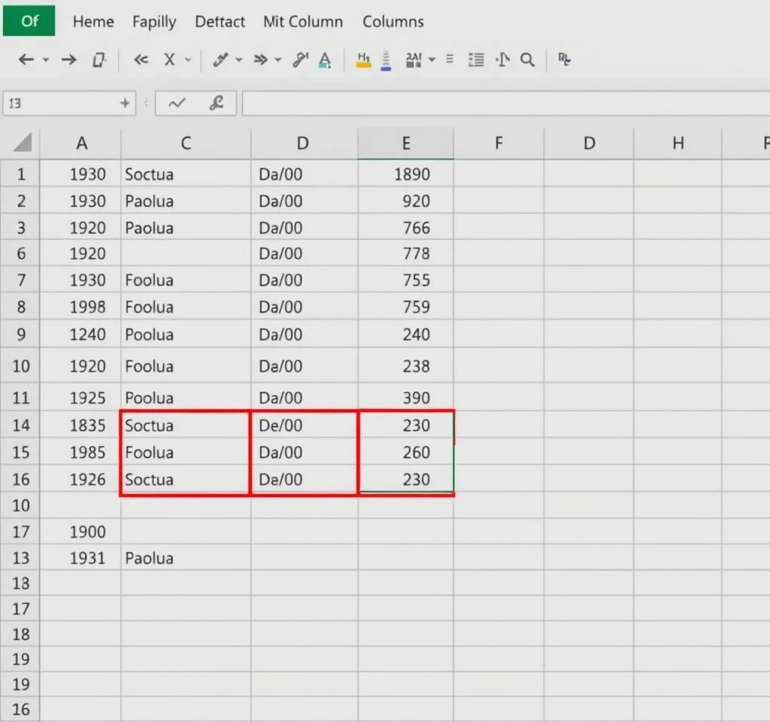This screenshot has height=722, width=770.
Task: Click the font color letter A icon
Action: pos(325,60)
